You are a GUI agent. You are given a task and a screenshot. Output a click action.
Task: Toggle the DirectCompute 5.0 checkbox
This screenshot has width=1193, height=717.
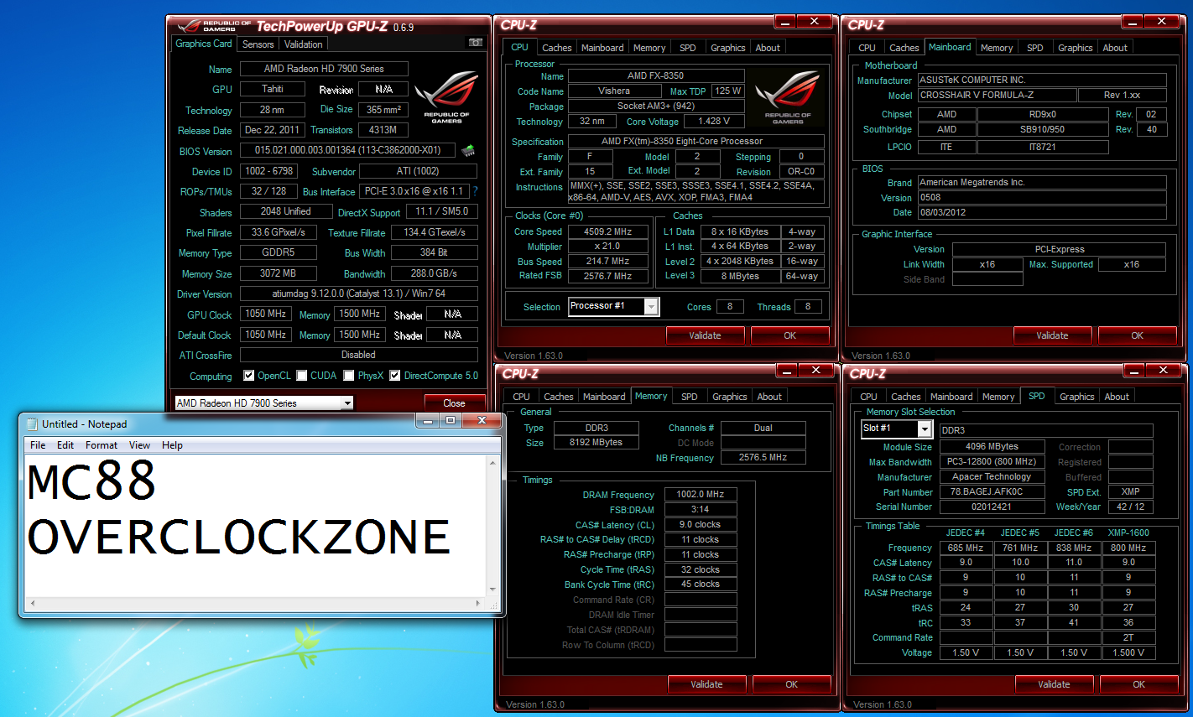pos(395,376)
